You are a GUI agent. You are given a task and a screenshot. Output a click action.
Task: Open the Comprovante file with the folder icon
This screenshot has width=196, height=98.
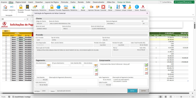(x=146, y=69)
